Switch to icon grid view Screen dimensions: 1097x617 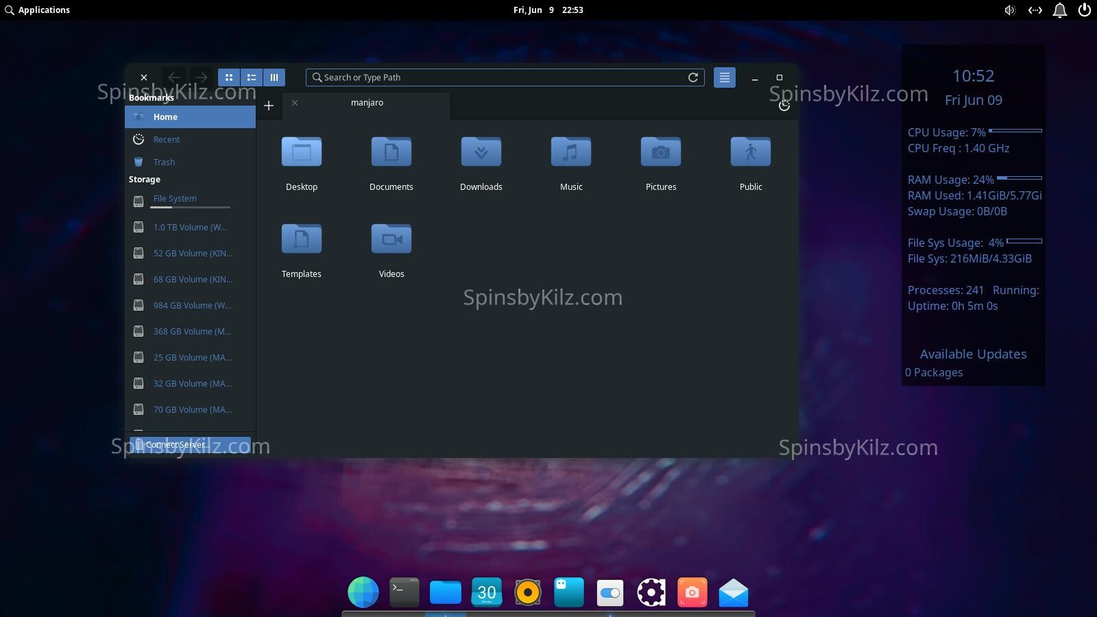(x=229, y=77)
